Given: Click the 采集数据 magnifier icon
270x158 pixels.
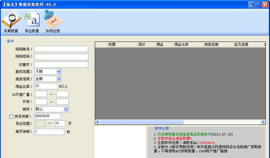Looking at the screenshot, I should [x=11, y=20].
